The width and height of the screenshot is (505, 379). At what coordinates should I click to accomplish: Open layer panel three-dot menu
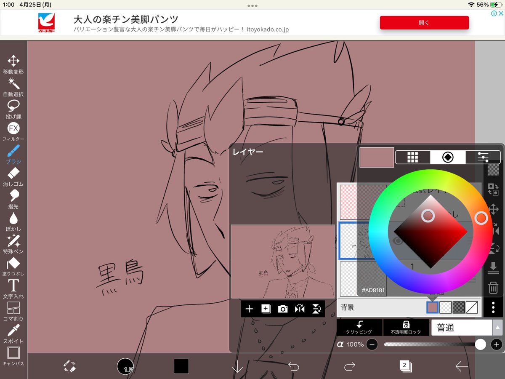[493, 308]
